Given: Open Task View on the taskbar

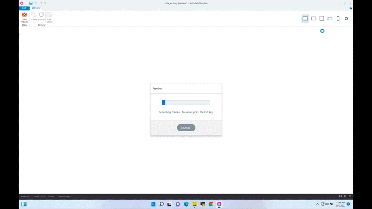Looking at the screenshot, I should click(x=169, y=204).
